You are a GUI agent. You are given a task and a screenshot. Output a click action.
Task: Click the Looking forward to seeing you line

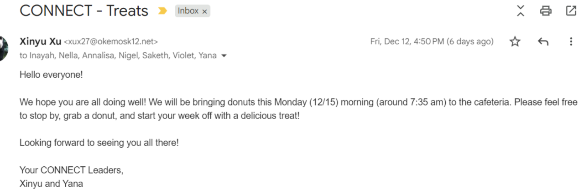click(x=99, y=143)
